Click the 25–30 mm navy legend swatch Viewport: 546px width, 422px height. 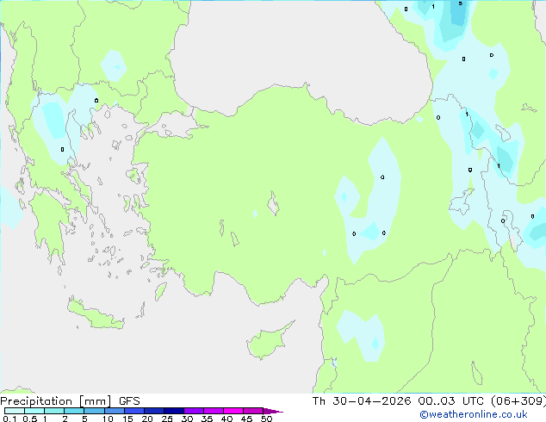point(174,411)
